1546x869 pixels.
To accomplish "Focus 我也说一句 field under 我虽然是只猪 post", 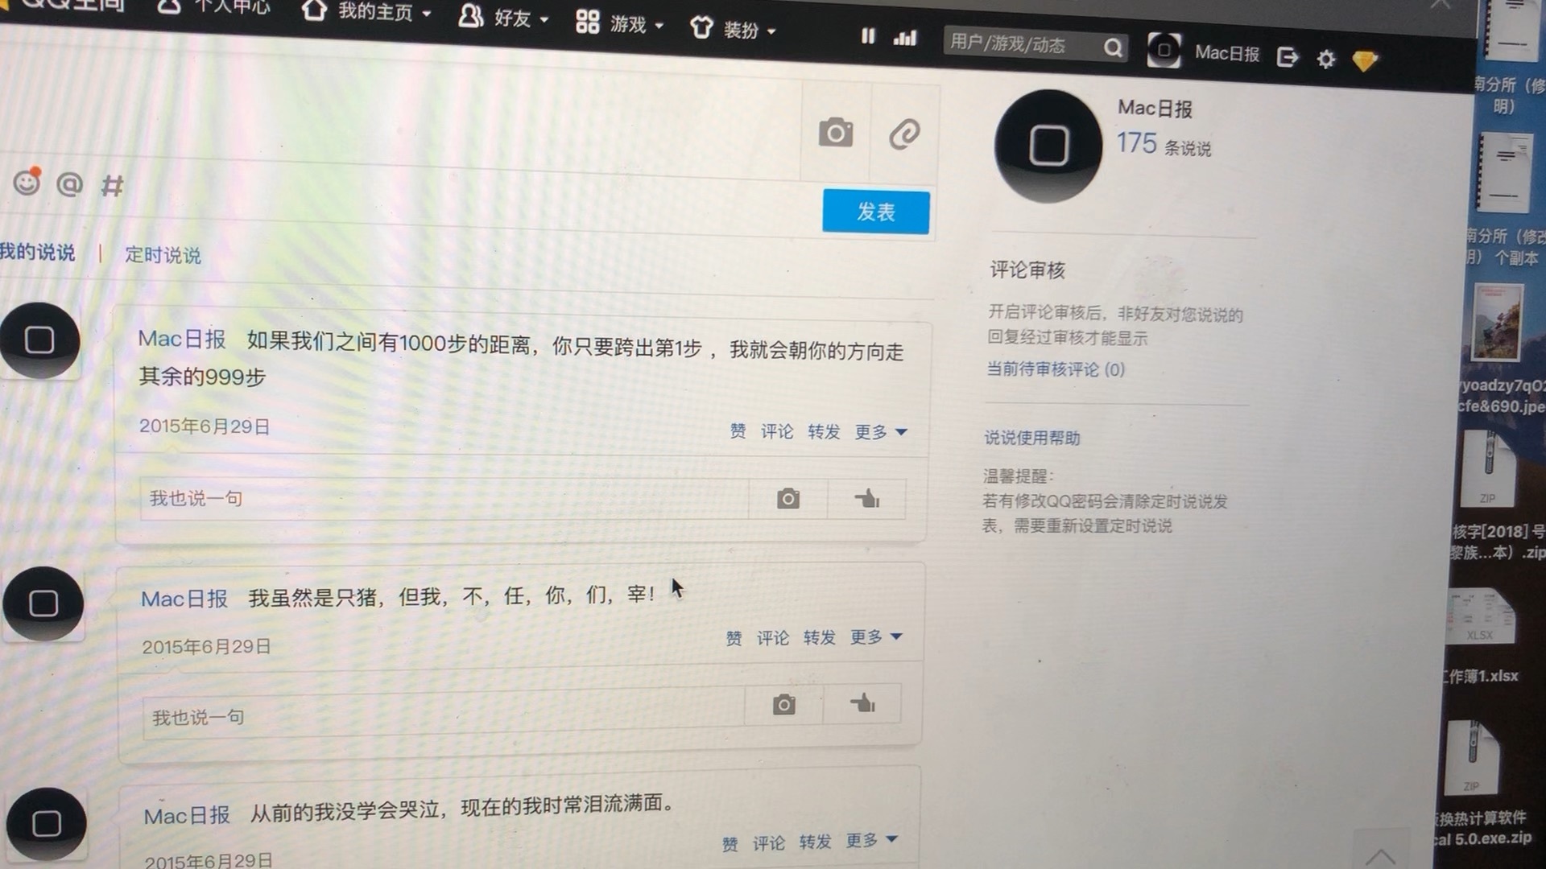I will pos(444,715).
